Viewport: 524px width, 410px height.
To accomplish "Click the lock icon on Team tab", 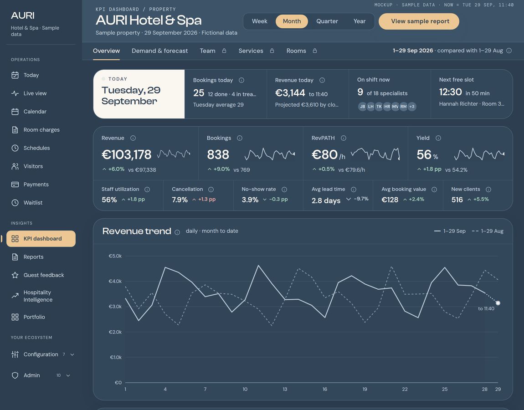I will (224, 51).
